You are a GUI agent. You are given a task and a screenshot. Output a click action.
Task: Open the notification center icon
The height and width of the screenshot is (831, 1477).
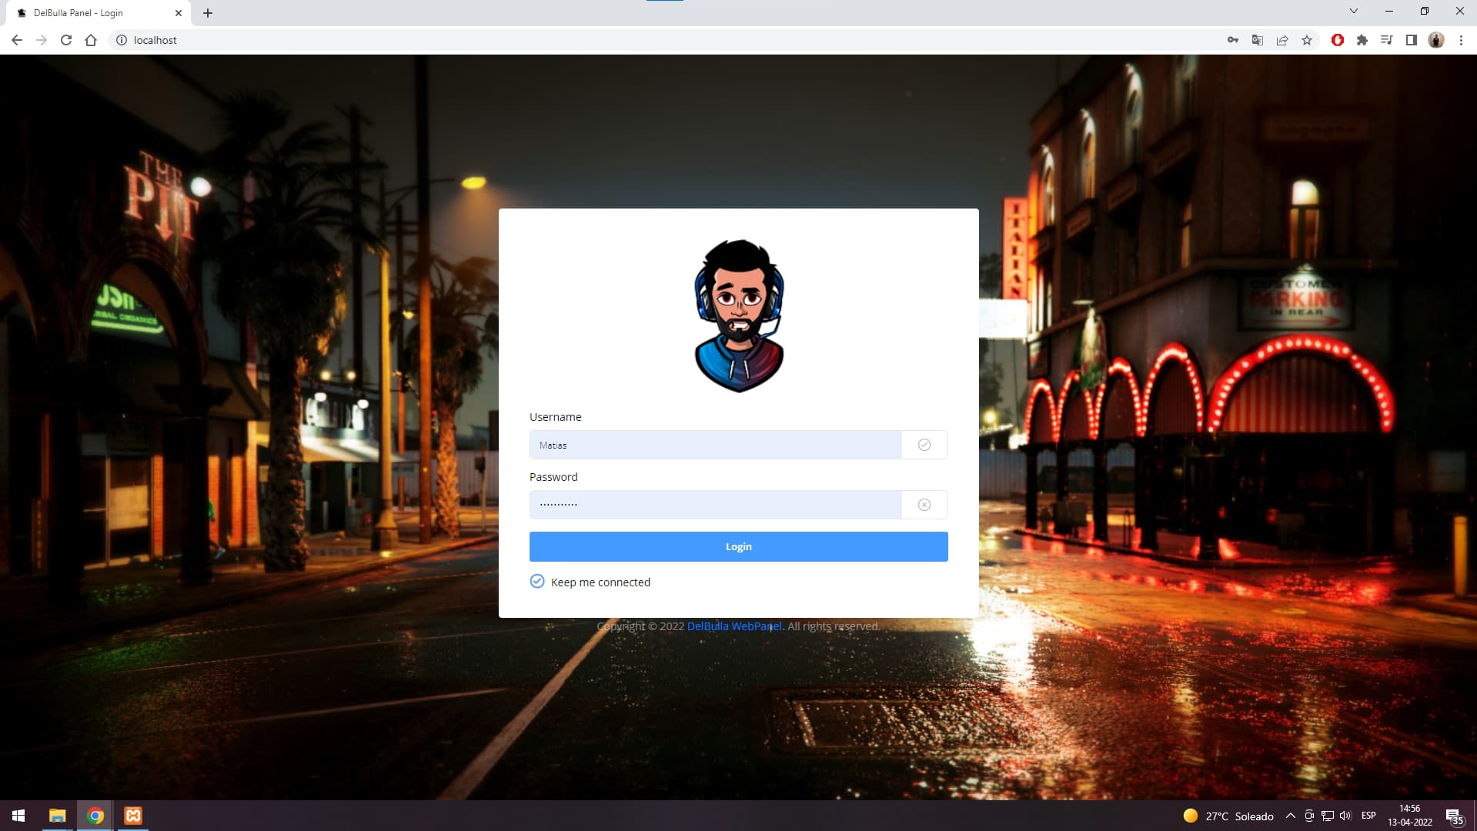pos(1454,816)
